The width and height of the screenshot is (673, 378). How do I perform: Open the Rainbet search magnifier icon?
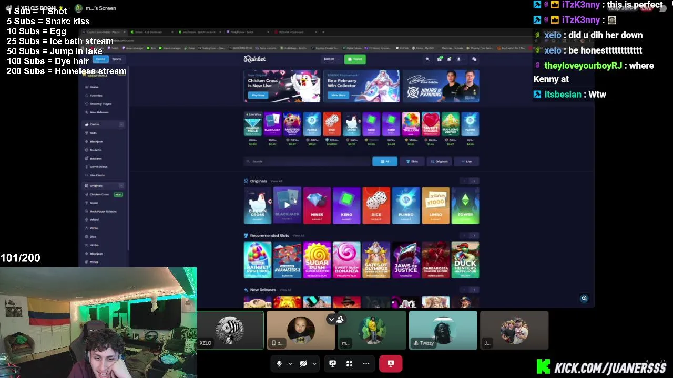[x=427, y=59]
